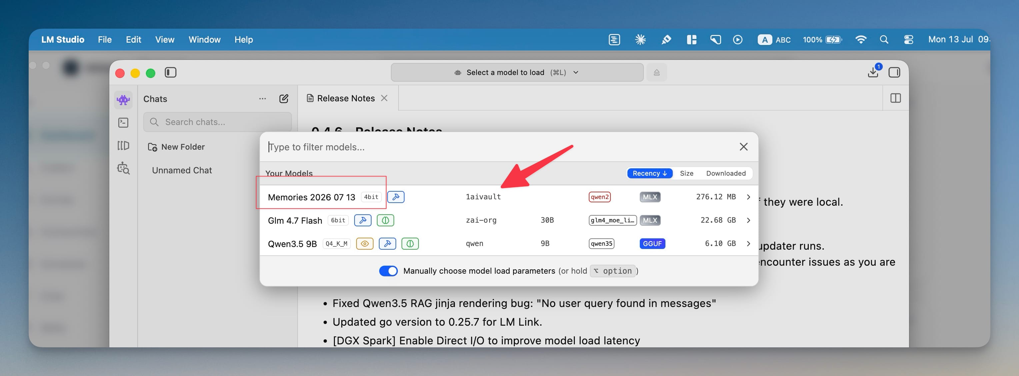Click the zai-org publisher text
This screenshot has width=1019, height=376.
point(481,220)
